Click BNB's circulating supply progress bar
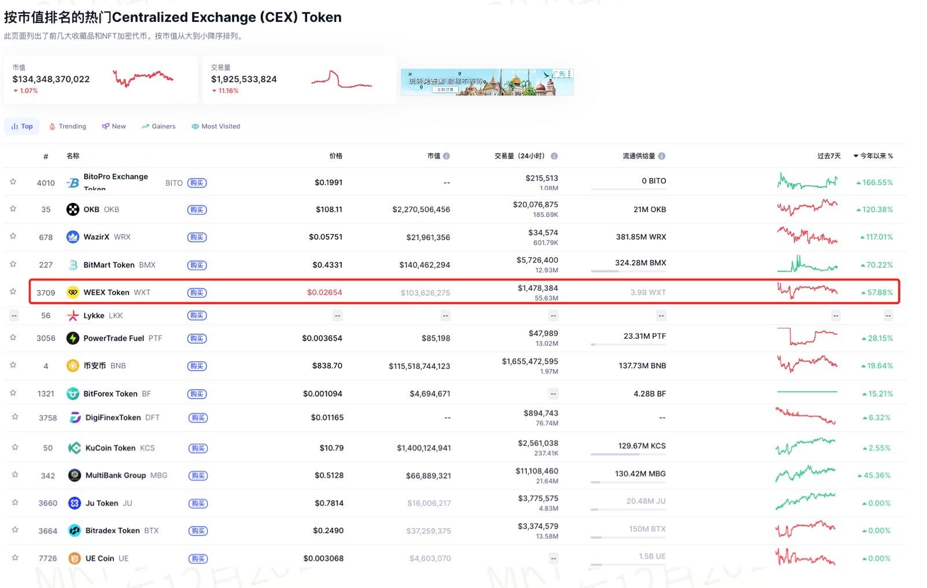927x588 pixels. pos(627,373)
